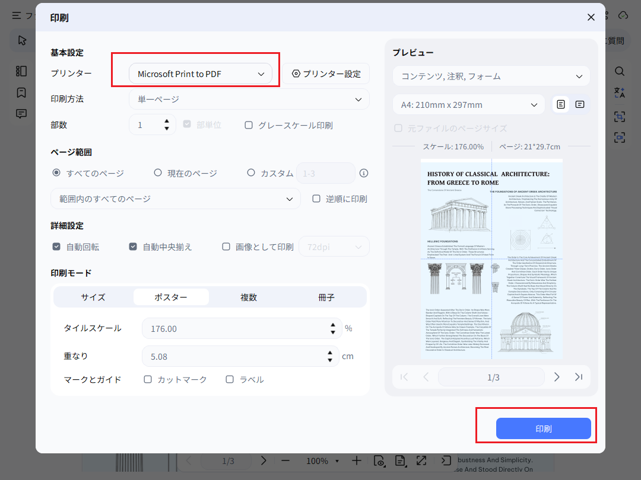641x480 pixels.
Task: Select portrait orientation icon
Action: (x=561, y=104)
